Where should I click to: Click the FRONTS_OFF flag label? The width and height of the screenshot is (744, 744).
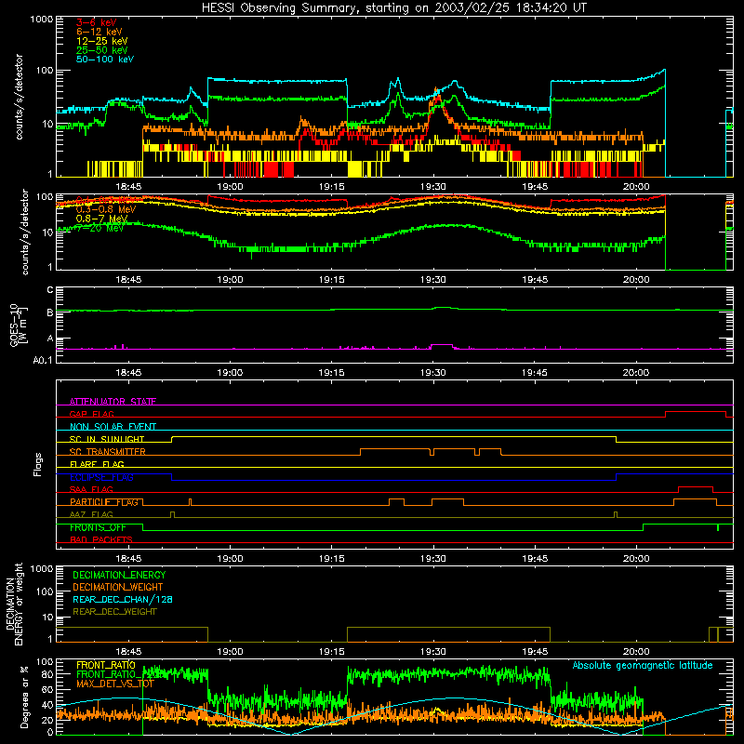98,527
